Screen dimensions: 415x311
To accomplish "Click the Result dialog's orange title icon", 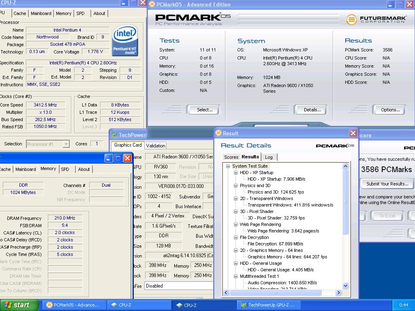I will pyautogui.click(x=218, y=133).
